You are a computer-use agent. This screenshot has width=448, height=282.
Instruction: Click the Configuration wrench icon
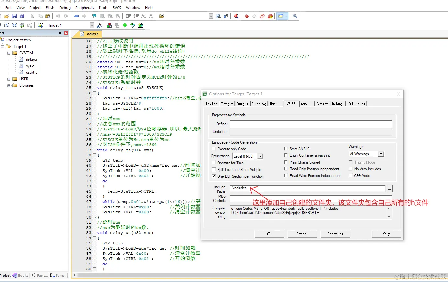click(295, 16)
